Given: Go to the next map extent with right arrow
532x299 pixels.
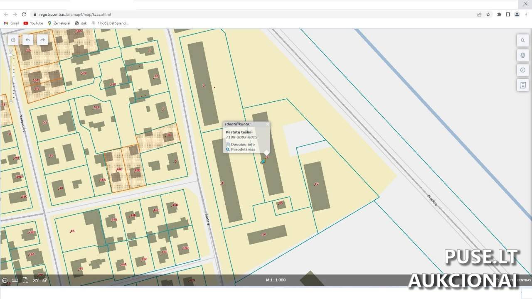Looking at the screenshot, I should (x=42, y=40).
